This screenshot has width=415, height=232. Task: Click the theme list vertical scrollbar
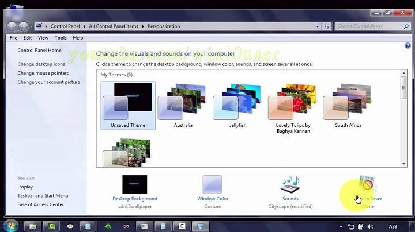(x=403, y=115)
